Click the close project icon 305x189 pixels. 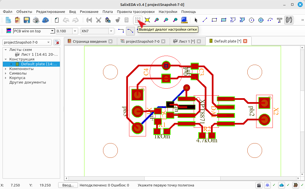click(x=56, y=42)
